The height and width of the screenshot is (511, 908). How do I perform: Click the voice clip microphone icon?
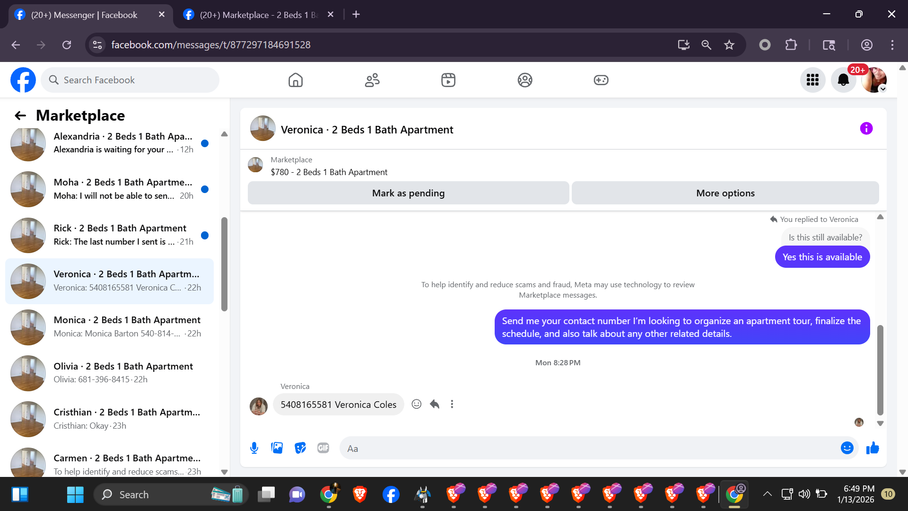(x=254, y=448)
